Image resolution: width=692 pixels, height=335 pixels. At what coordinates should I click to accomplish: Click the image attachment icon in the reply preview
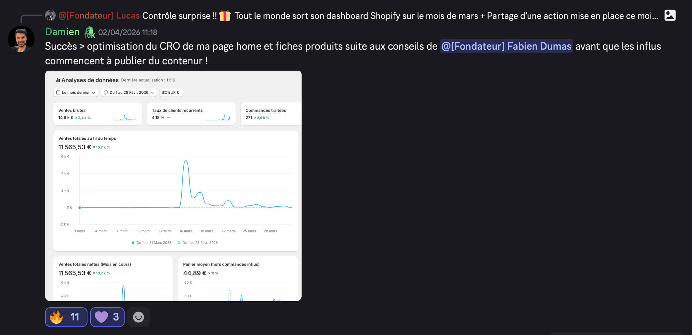click(670, 15)
